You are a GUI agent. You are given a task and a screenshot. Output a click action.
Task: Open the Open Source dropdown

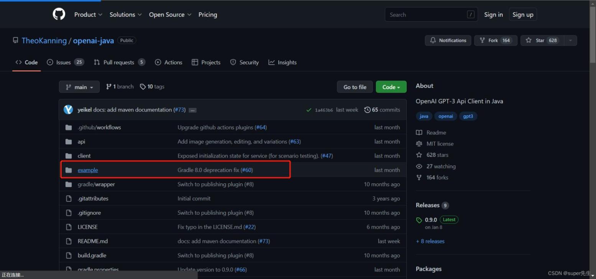coord(170,15)
